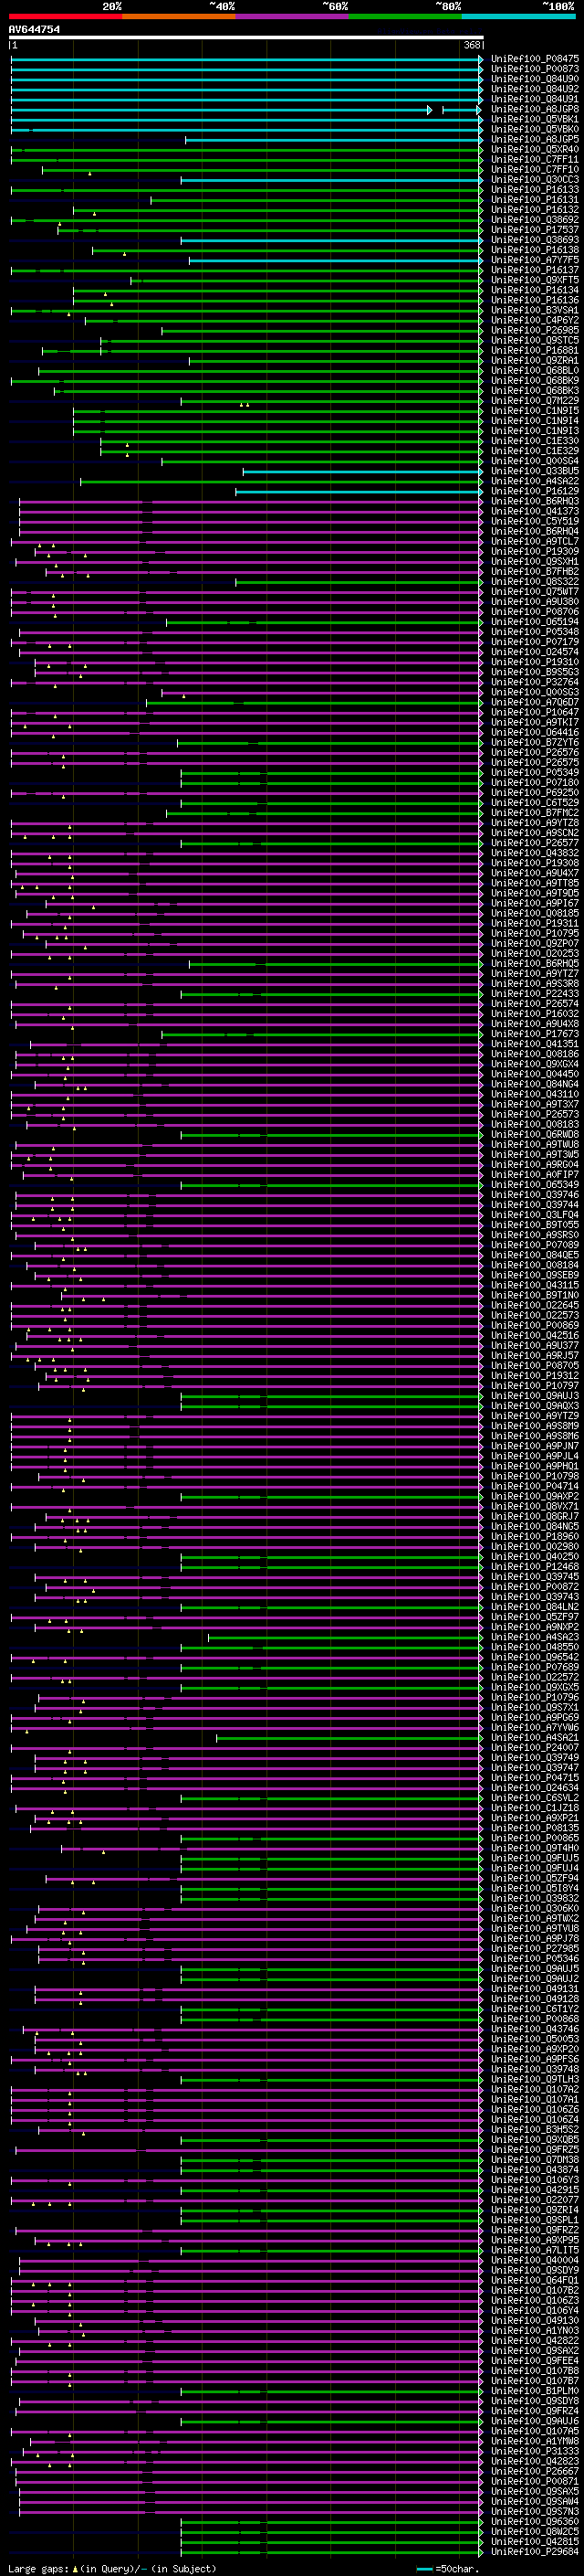
Task: Select the label UniRef100_Q38692
Action: [x=534, y=220]
